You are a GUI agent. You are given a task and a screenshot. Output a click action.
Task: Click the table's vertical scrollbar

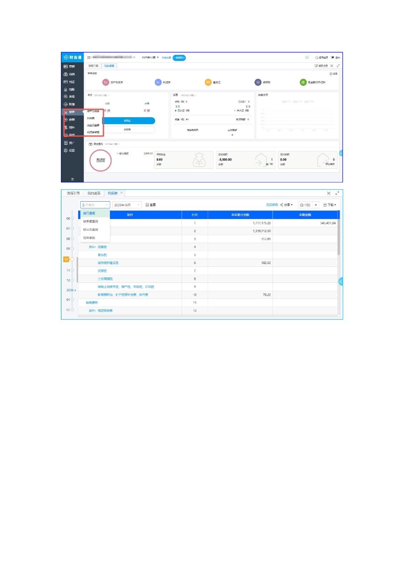(339, 237)
